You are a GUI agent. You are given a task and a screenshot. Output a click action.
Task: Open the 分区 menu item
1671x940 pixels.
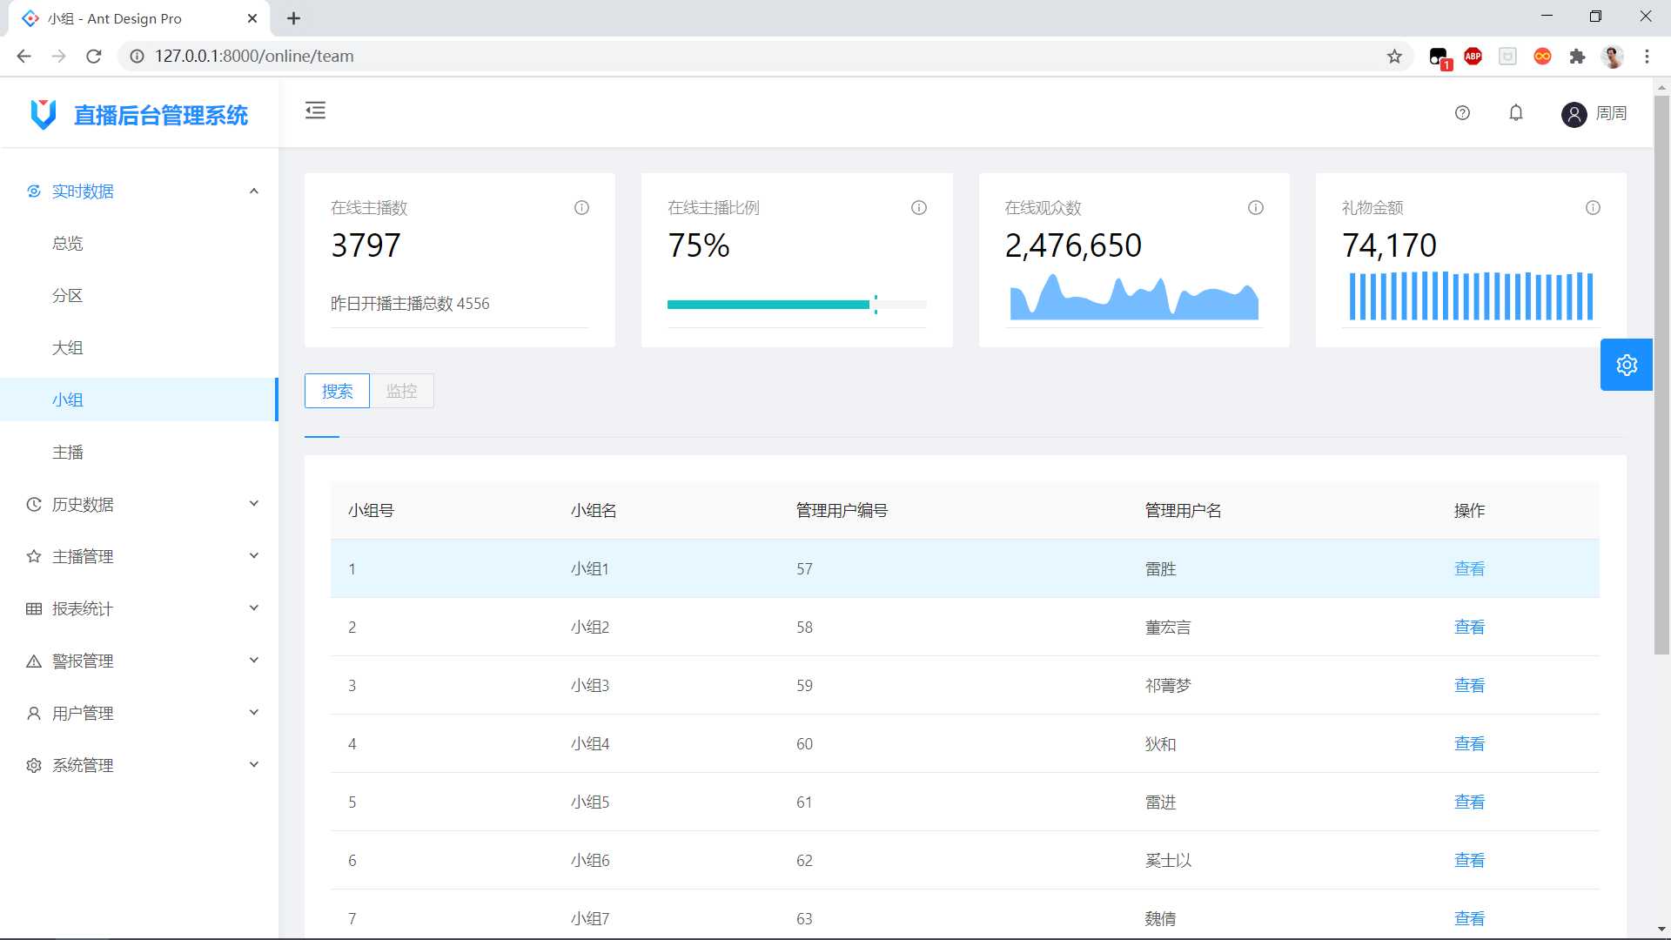tap(139, 296)
